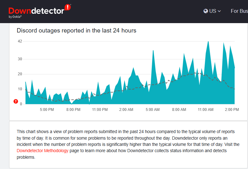Screen dimensions: 248x169
Task: Click the 11:00 AM axis label
Action: [206, 110]
